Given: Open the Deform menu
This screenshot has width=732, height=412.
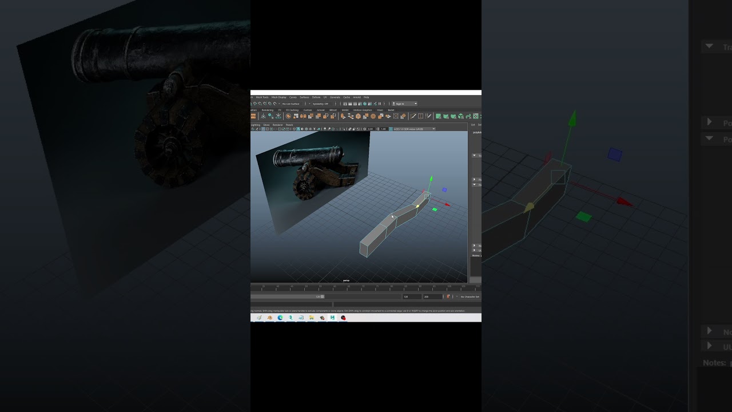Looking at the screenshot, I should pyautogui.click(x=316, y=97).
